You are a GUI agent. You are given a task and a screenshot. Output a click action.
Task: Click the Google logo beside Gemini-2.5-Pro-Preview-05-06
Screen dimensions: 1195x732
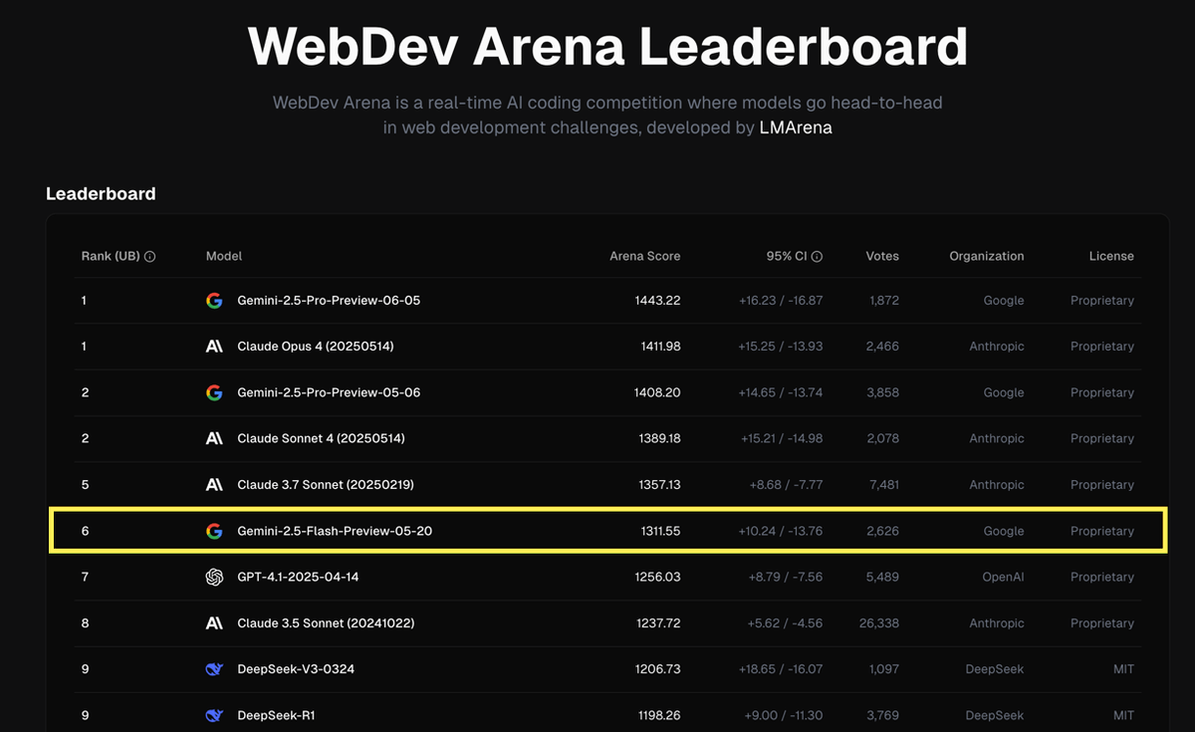(x=214, y=392)
